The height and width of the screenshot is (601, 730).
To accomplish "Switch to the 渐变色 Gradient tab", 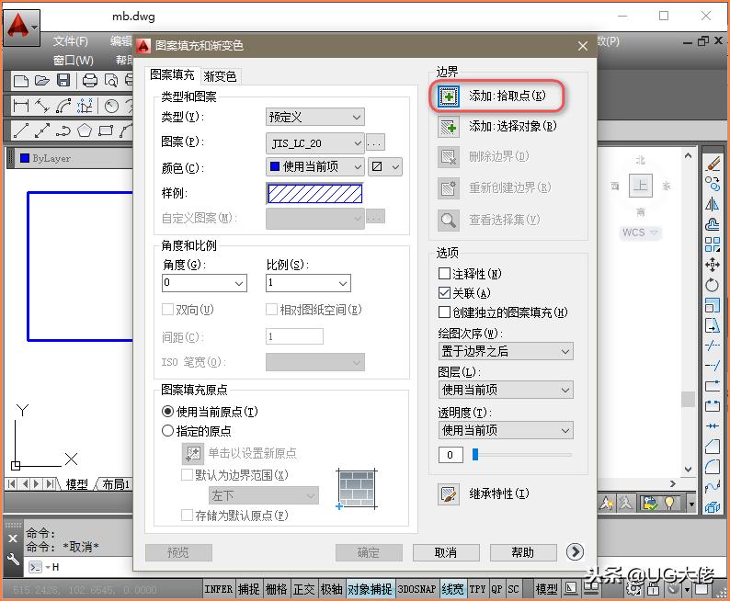I will coord(221,76).
